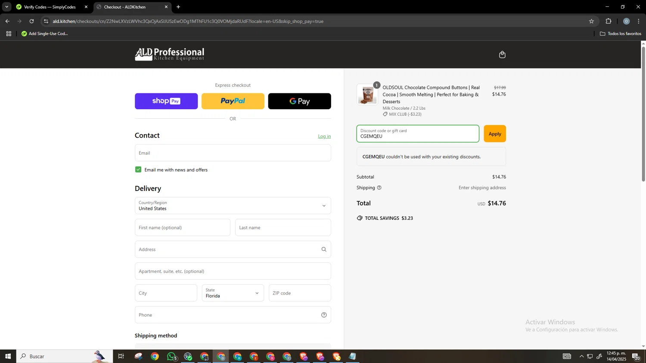Uncheck Email me with news and offers
The height and width of the screenshot is (363, 646).
click(x=138, y=169)
